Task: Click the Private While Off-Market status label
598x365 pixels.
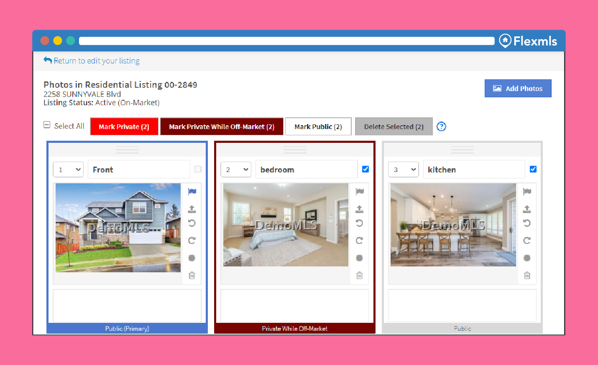Action: click(x=295, y=329)
